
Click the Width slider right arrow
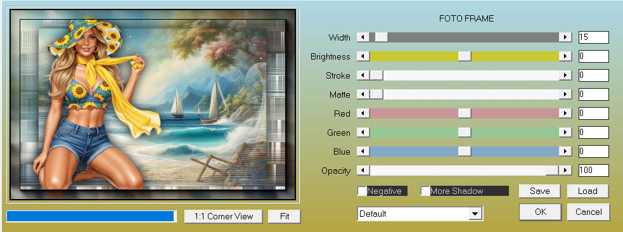coord(565,37)
